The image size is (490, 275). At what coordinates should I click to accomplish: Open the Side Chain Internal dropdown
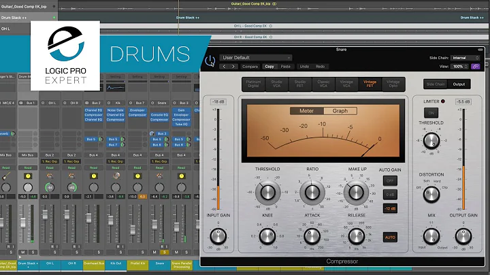pyautogui.click(x=465, y=58)
